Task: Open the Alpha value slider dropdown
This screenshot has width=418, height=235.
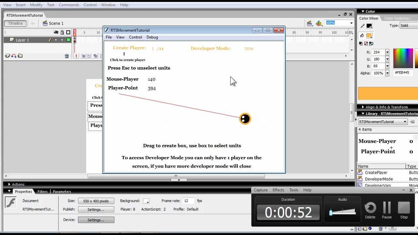Action: coord(387,73)
